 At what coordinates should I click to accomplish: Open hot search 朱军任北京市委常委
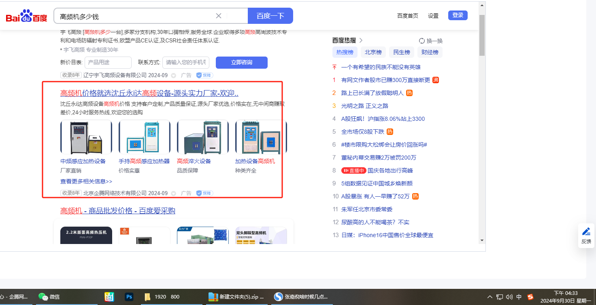tap(367, 209)
